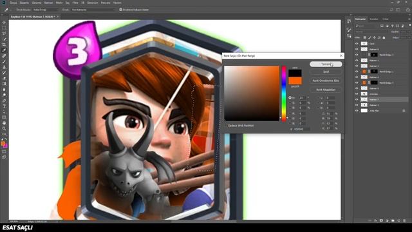This screenshot has width=412, height=232.
Task: Click the hex color input field
Action: tap(302, 129)
